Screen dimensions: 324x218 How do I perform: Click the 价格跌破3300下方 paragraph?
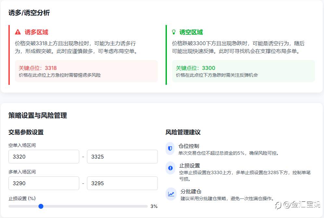click(x=238, y=47)
